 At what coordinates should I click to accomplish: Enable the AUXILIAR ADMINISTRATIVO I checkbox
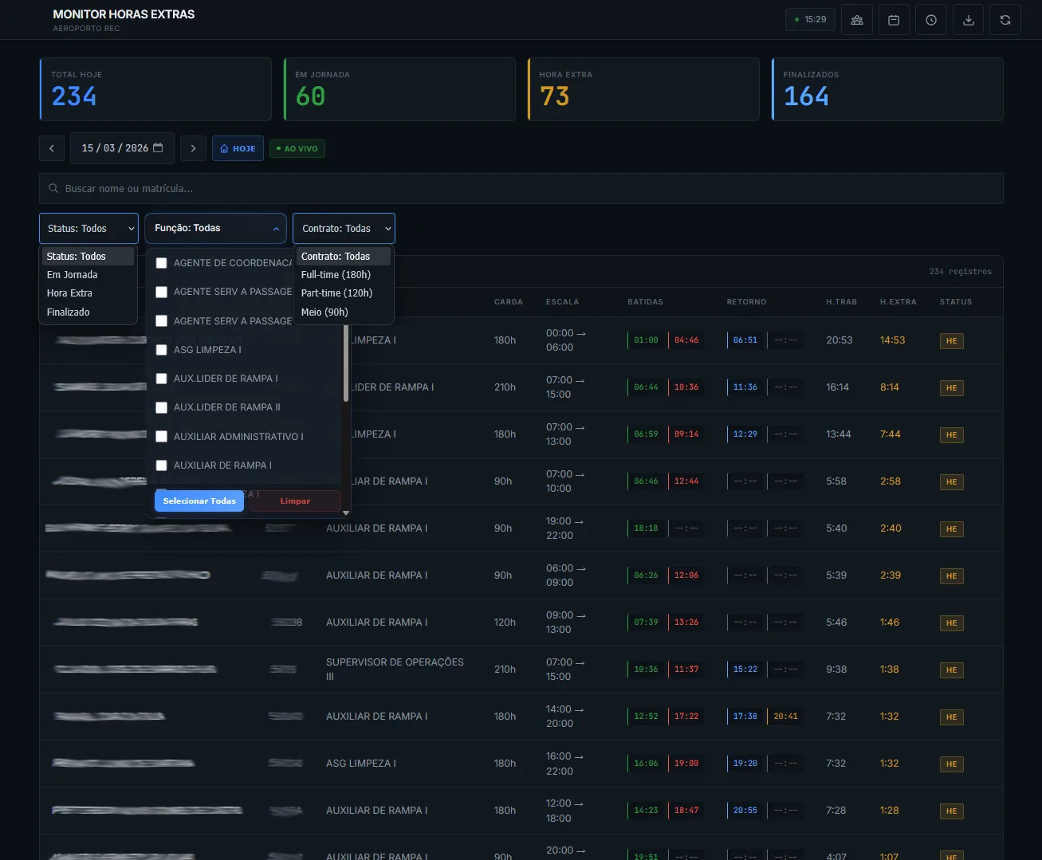161,437
